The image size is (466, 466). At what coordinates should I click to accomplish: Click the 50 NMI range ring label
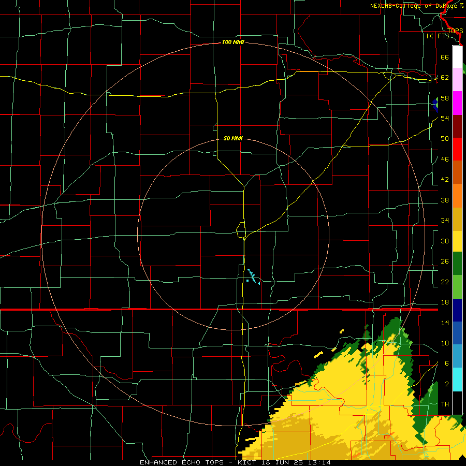pyautogui.click(x=233, y=138)
